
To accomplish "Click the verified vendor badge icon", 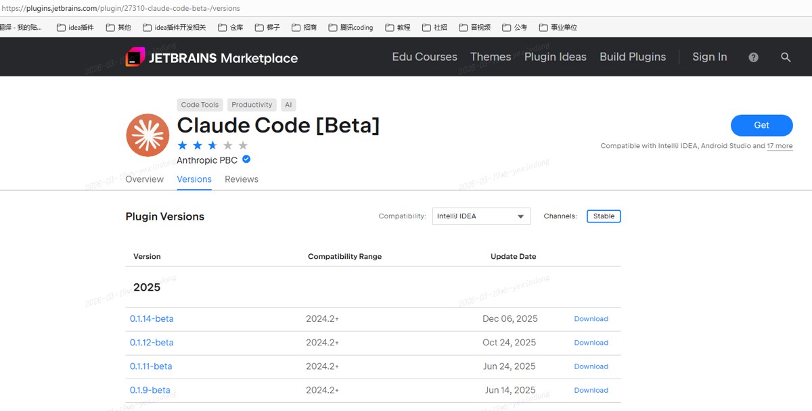I will pos(246,160).
